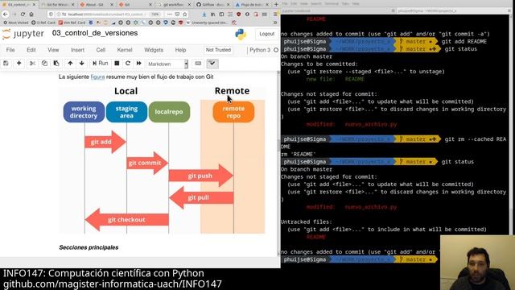The image size is (515, 290).
Task: Switch to the Flujo de trabajo tab
Action: (252, 5)
